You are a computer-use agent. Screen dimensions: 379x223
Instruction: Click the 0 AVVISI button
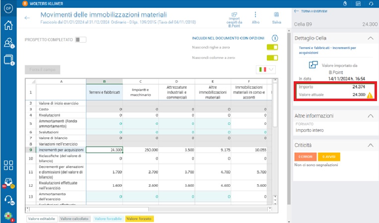(329, 157)
